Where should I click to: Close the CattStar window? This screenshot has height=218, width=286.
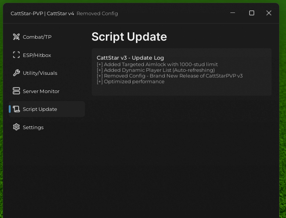268,13
